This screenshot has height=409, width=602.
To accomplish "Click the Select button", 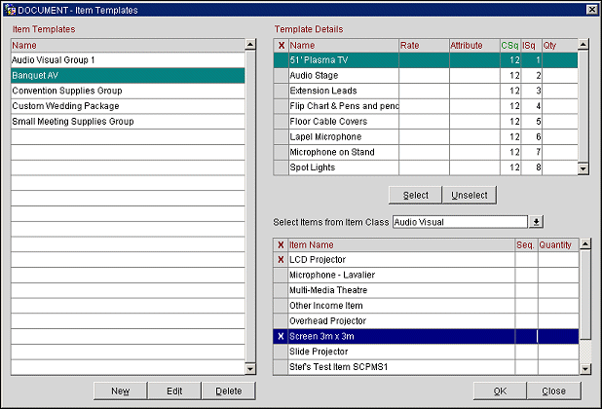I will coord(416,195).
